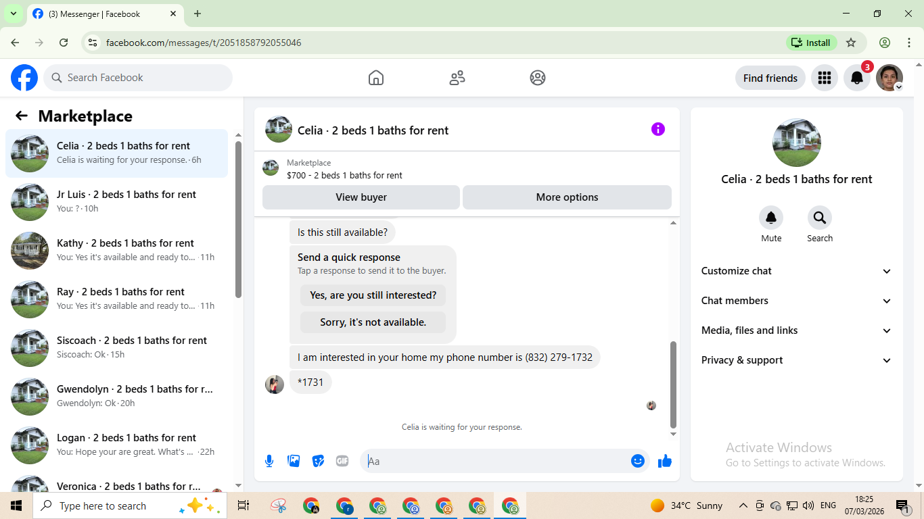The image size is (924, 519).
Task: Open Celia conversation in the Marketplace list
Action: click(117, 153)
